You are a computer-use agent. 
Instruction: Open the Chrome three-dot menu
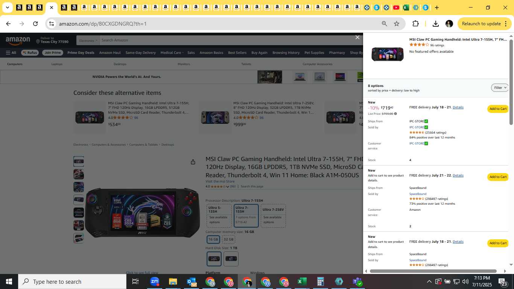(505, 24)
